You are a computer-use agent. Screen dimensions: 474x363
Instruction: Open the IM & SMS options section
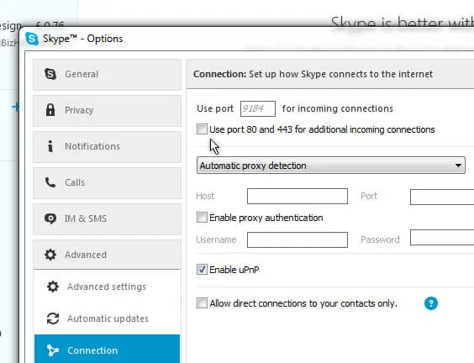[107, 218]
